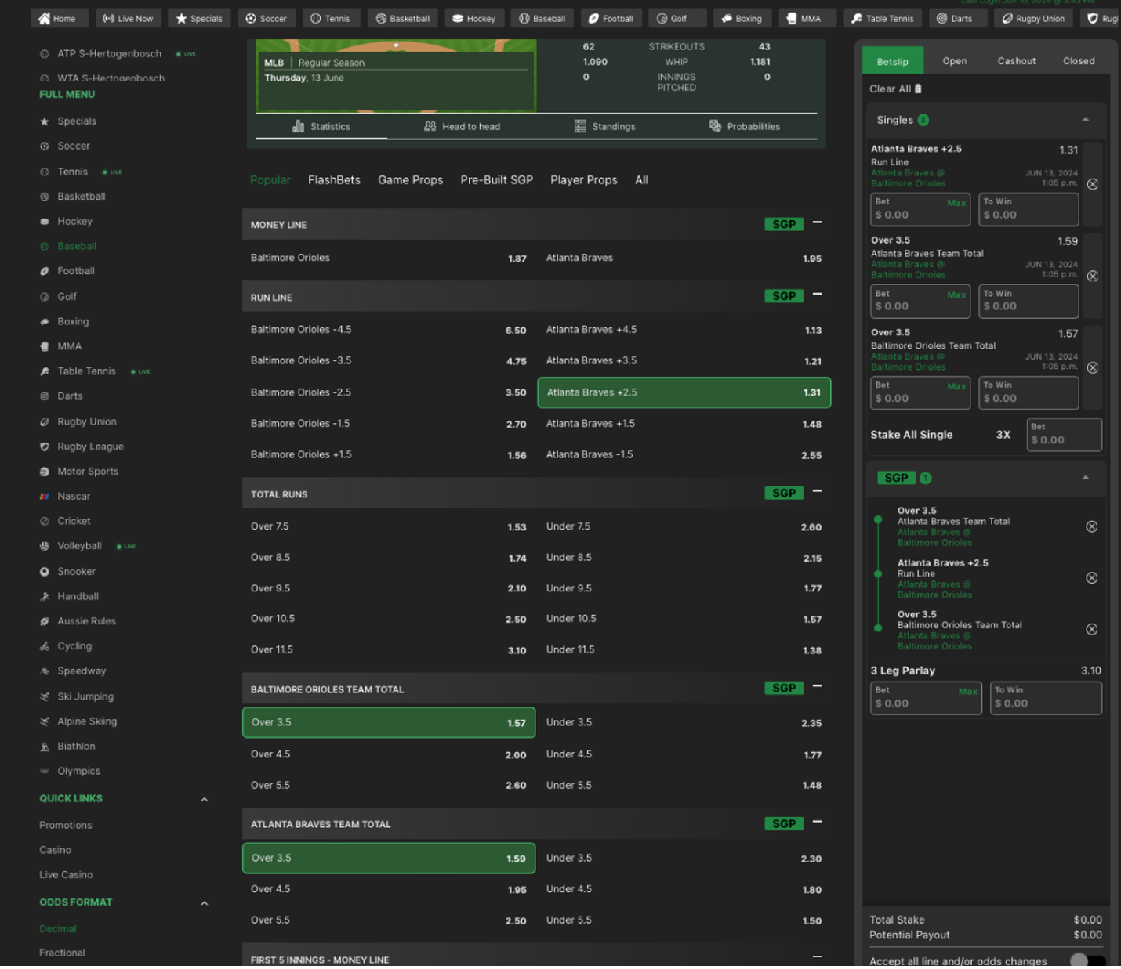Collapse the SGP section in betslip
This screenshot has height=969, width=1121.
(1086, 478)
